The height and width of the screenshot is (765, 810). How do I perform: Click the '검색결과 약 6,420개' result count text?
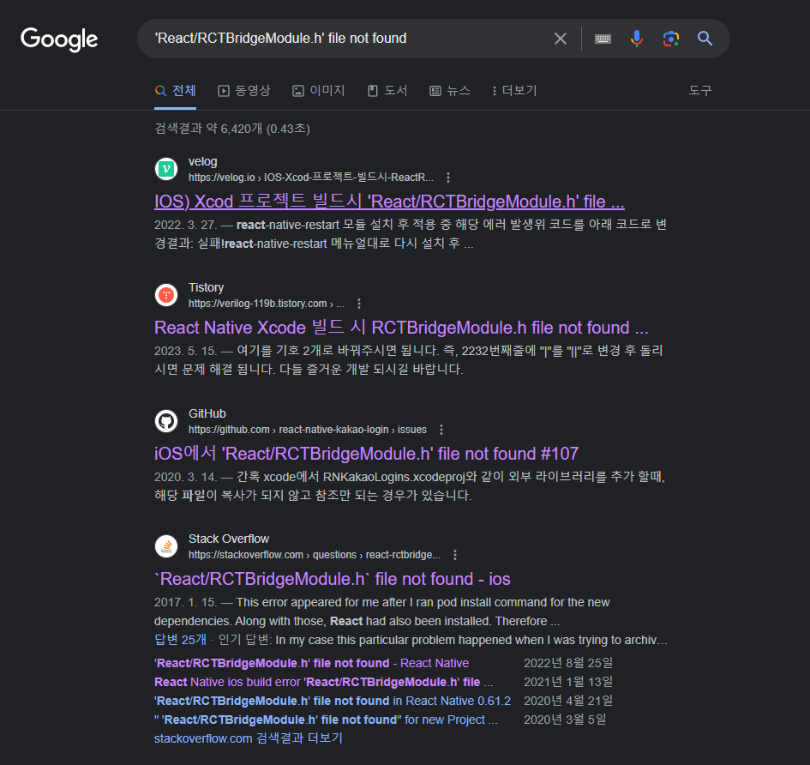[232, 129]
